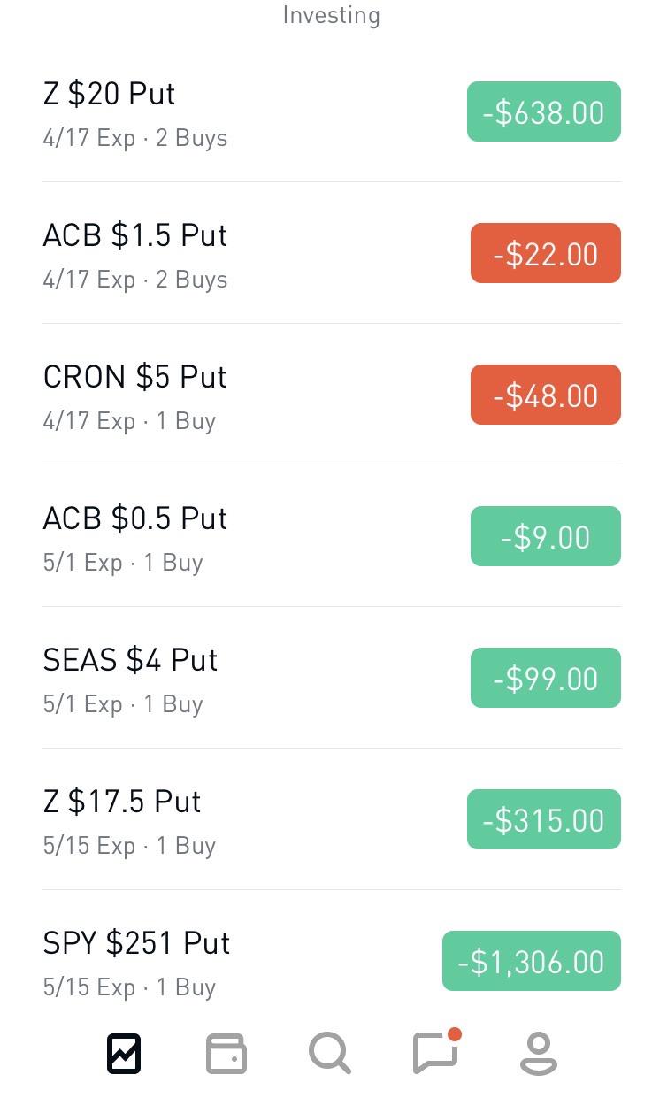This screenshot has width=652, height=1098.
Task: Open the wallet cash tab icon
Action: pyautogui.click(x=226, y=1054)
